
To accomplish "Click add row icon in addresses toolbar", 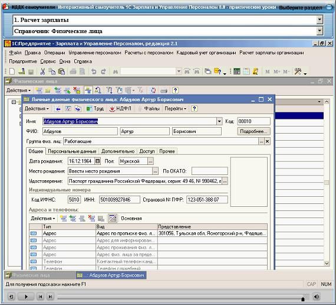I will [x=63, y=218].
